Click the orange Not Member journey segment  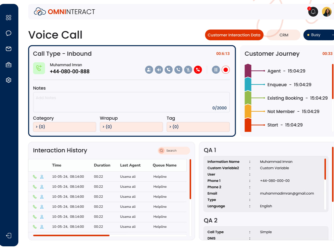(x=248, y=111)
